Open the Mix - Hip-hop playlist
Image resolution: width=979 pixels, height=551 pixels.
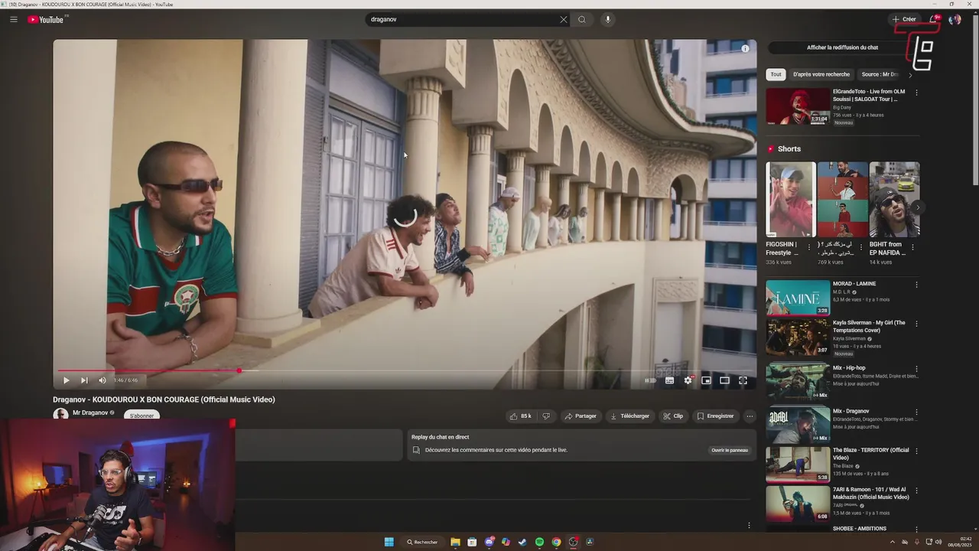[798, 381]
